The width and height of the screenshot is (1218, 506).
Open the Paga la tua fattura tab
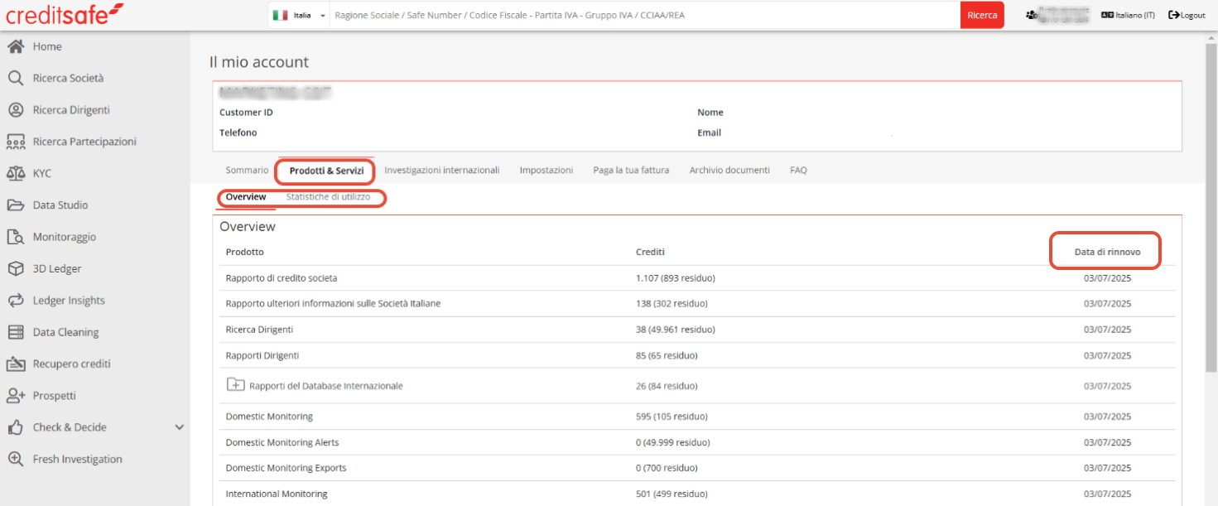pyautogui.click(x=631, y=170)
